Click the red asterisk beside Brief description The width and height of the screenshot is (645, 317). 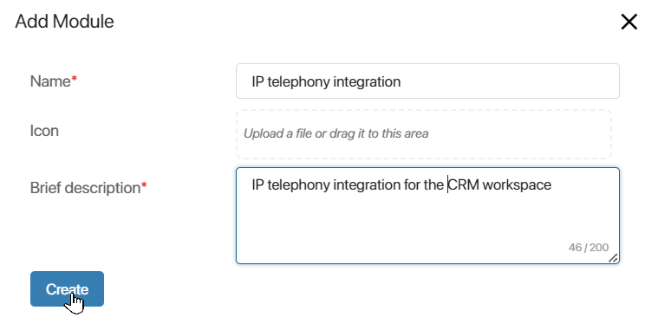144,185
